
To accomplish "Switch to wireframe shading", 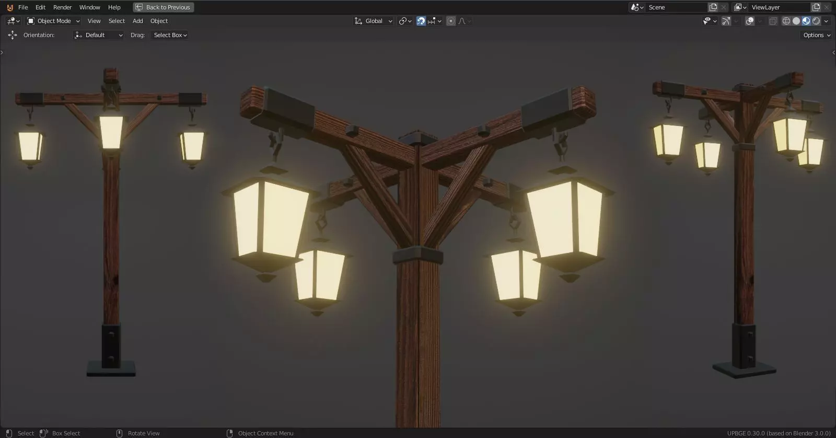I will [786, 21].
